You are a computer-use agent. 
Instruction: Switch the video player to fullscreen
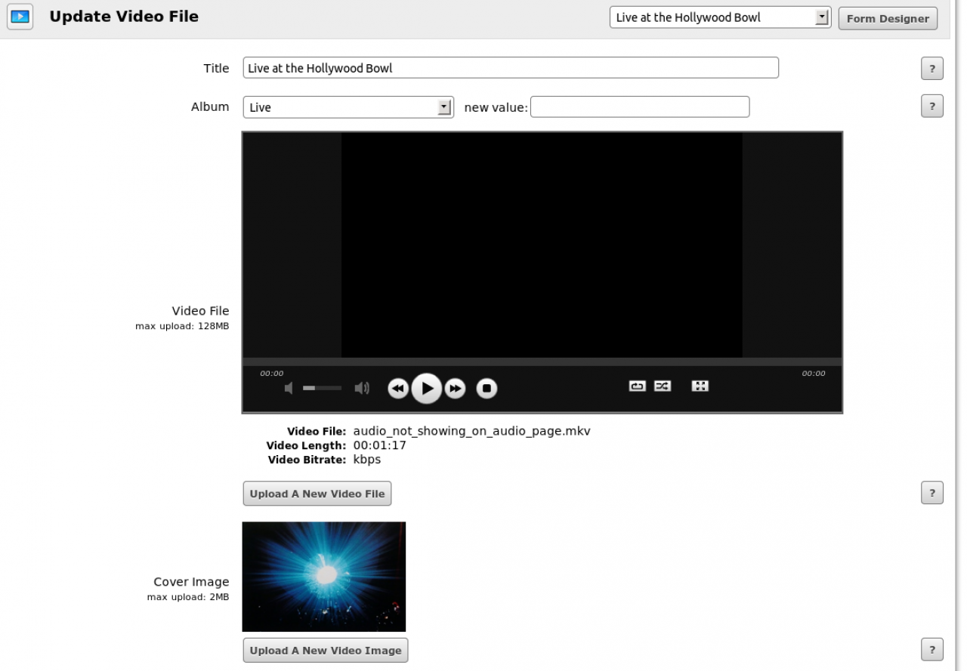[700, 386]
